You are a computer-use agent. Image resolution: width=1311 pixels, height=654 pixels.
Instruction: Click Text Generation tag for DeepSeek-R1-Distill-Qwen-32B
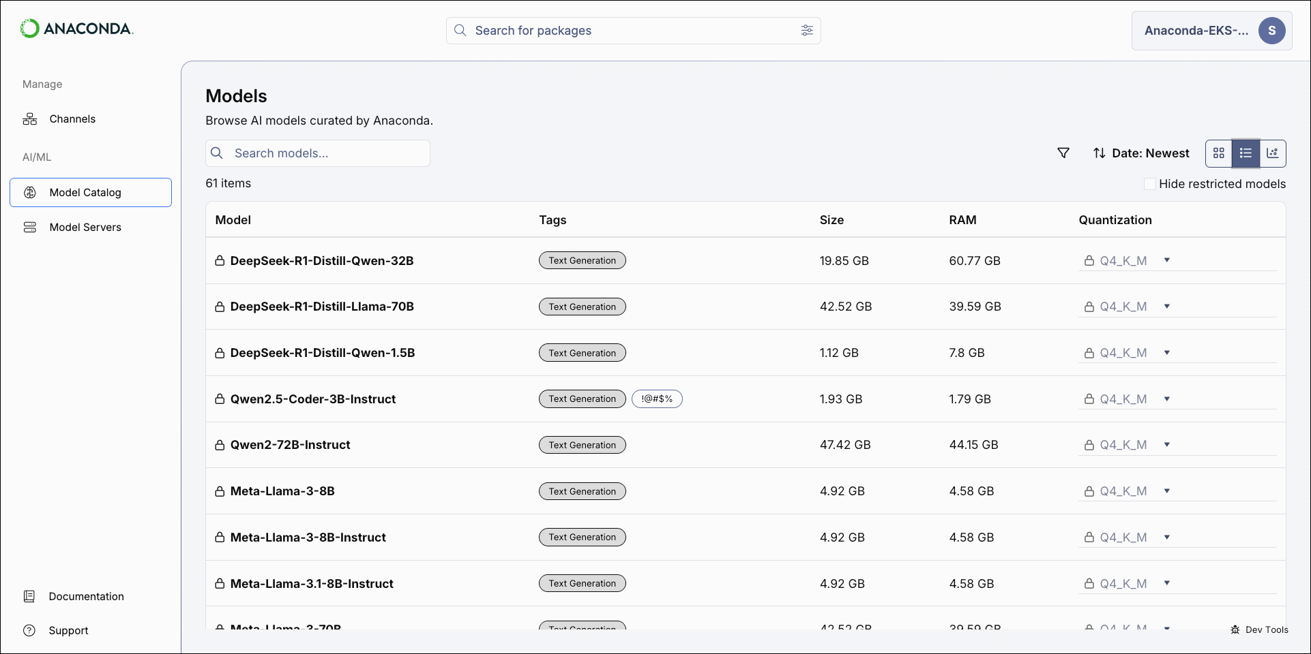coord(583,261)
